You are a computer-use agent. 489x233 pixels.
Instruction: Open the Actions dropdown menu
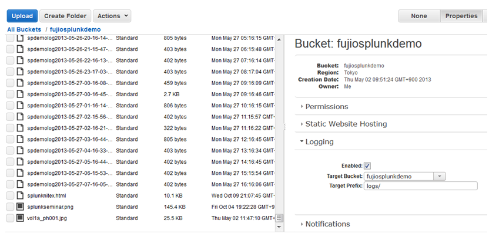[112, 16]
